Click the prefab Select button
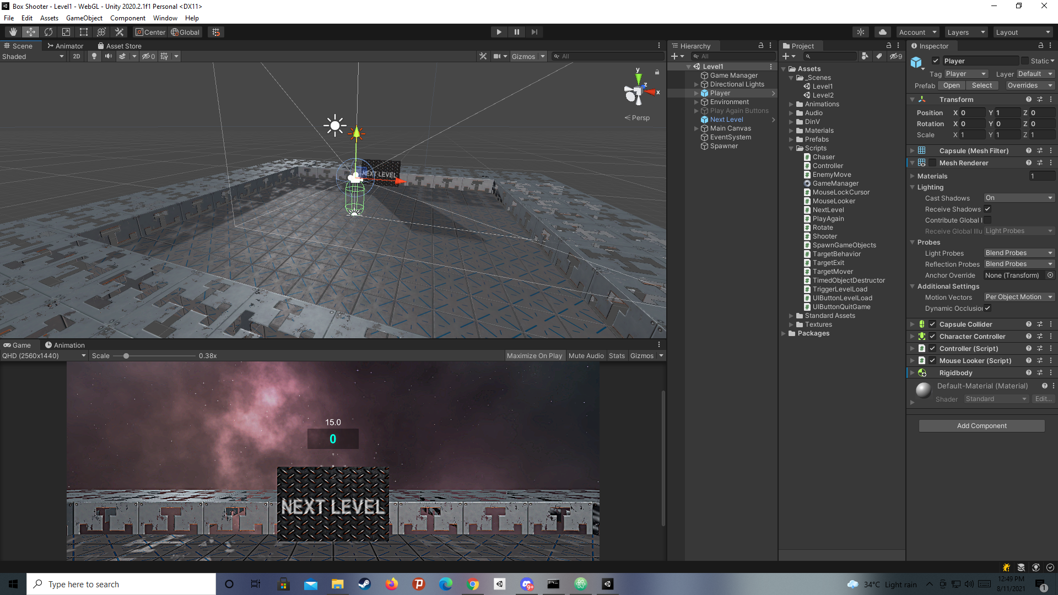Viewport: 1058px width, 595px height. (x=981, y=85)
